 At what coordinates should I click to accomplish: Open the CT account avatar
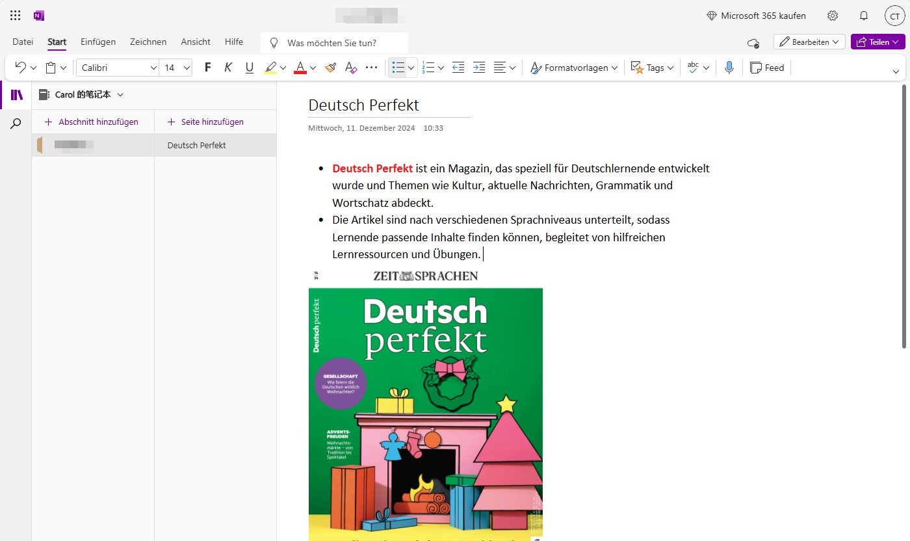(895, 16)
